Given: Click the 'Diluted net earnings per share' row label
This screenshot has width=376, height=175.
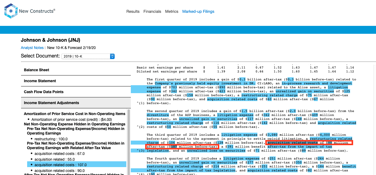Looking at the screenshot, I should [x=167, y=72].
